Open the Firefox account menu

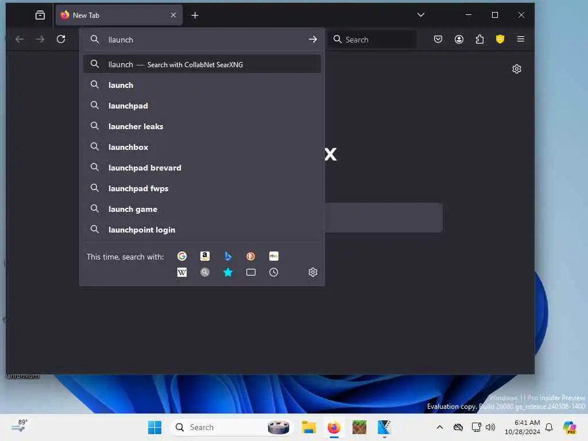(x=459, y=39)
